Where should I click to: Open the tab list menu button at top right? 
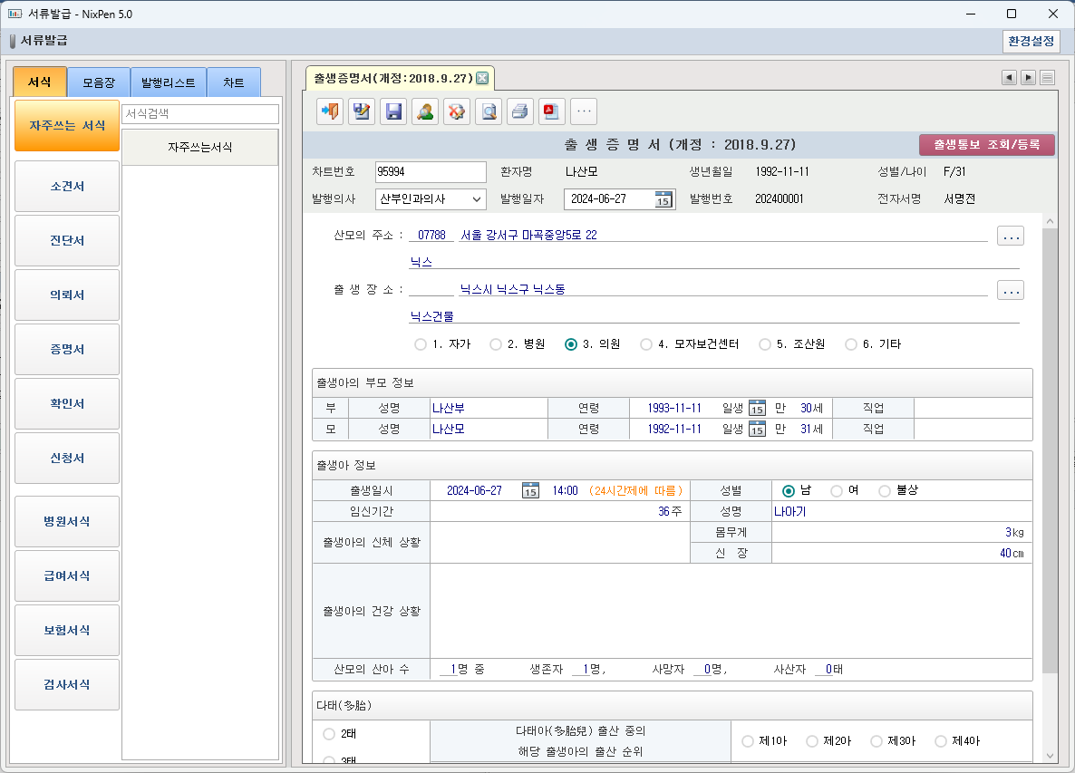(x=1047, y=78)
